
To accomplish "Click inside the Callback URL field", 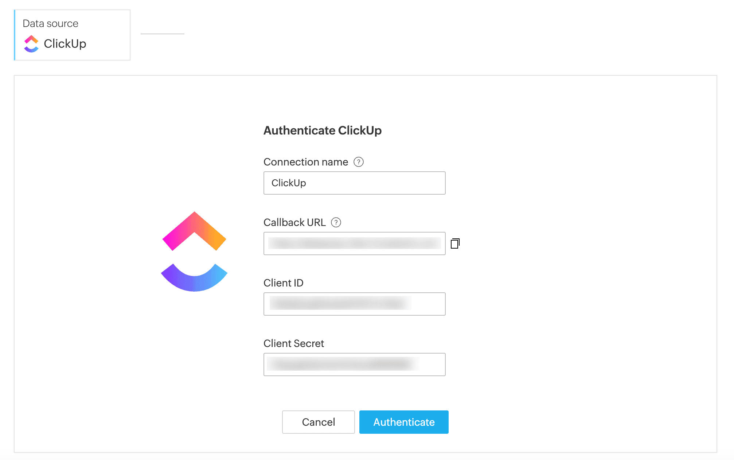I will (354, 243).
